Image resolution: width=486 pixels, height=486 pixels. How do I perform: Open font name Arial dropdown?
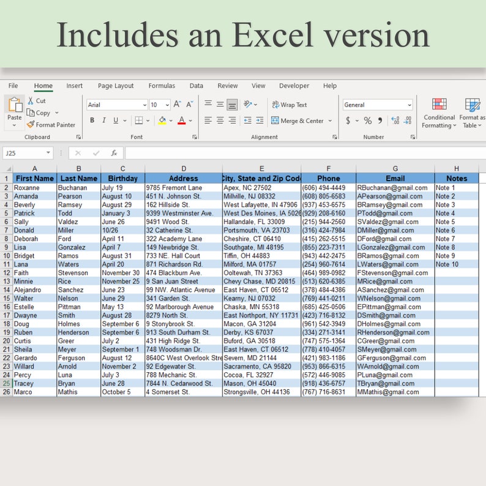click(144, 105)
